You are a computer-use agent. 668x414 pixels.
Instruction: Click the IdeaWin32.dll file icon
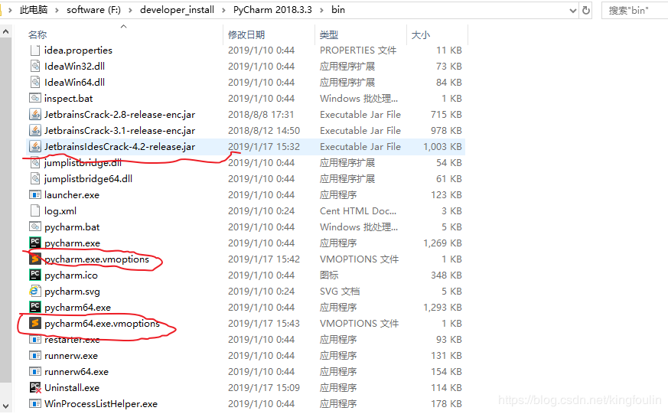click(x=35, y=67)
